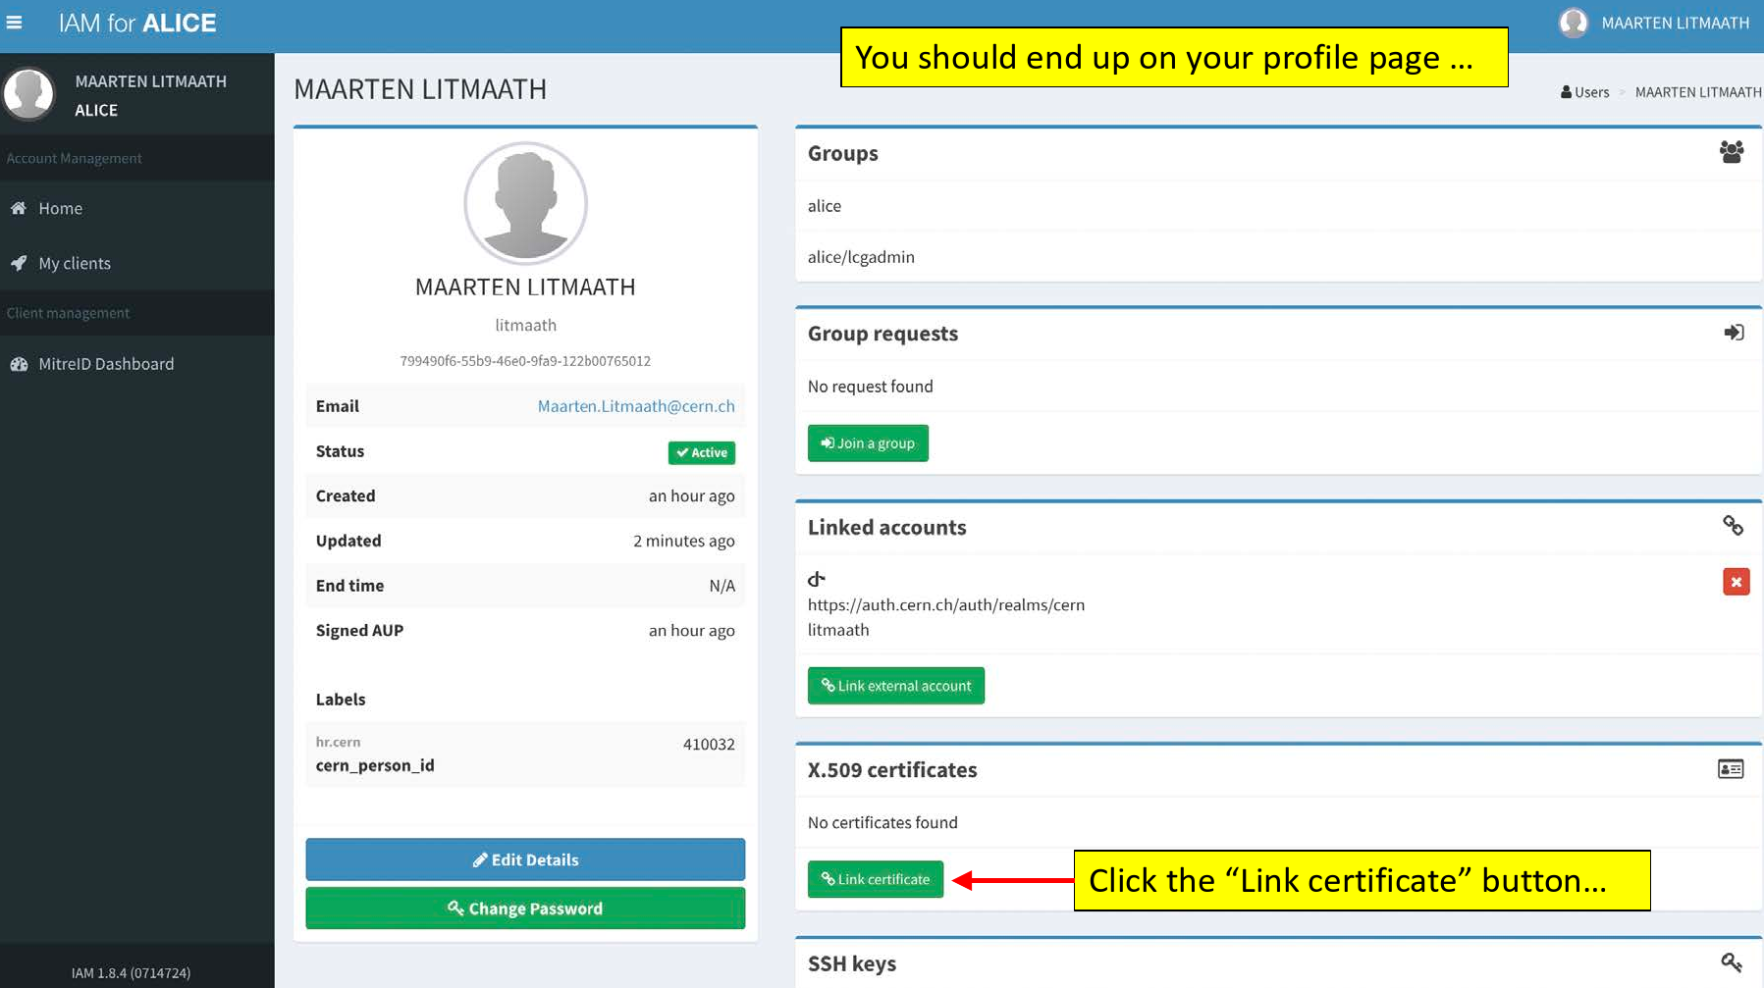Click the alice/lcgadmin group entry
Viewport: 1764px width, 988px height.
(861, 257)
